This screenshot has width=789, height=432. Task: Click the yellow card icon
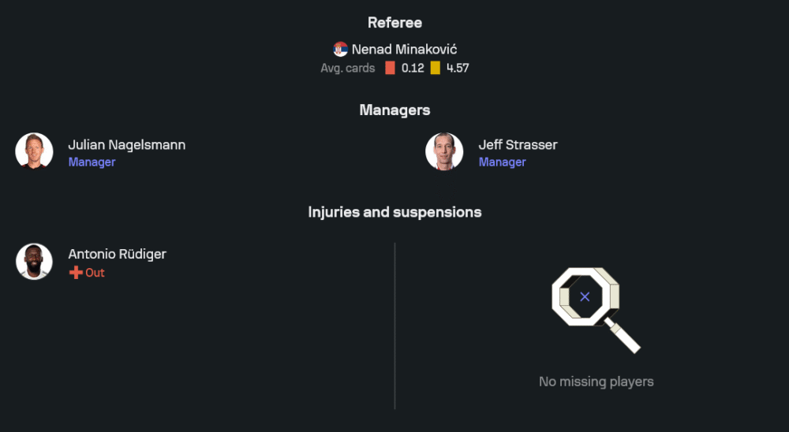[435, 68]
